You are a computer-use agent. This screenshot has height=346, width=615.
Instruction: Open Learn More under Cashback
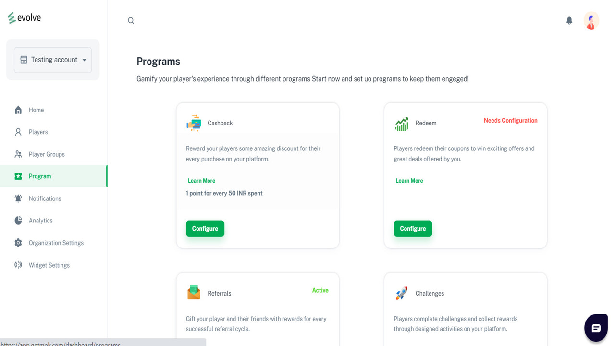(201, 180)
